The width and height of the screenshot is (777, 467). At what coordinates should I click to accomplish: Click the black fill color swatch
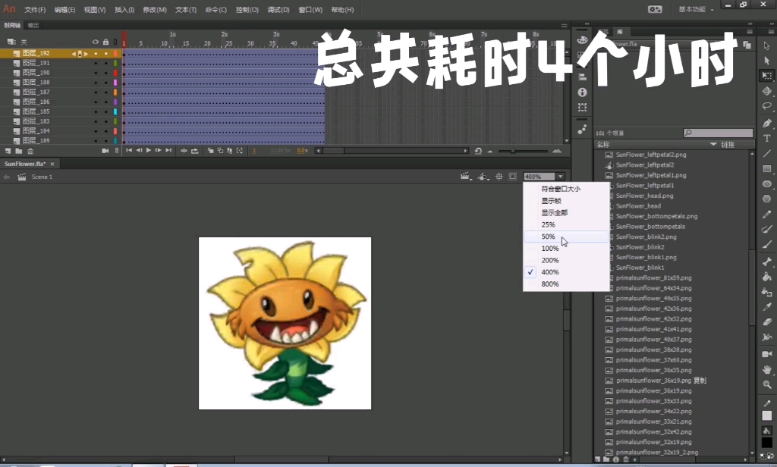[766, 442]
